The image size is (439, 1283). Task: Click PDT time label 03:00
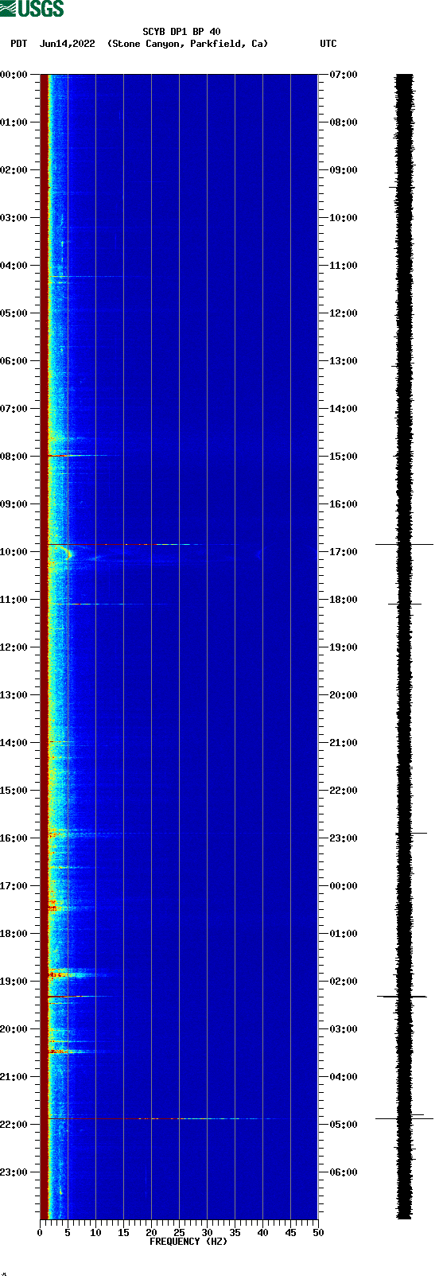point(14,218)
